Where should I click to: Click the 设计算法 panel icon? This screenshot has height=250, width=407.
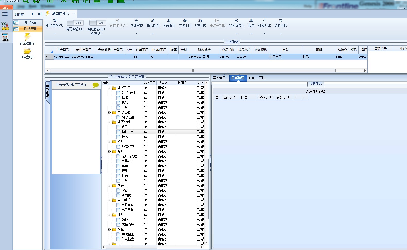pos(16,23)
